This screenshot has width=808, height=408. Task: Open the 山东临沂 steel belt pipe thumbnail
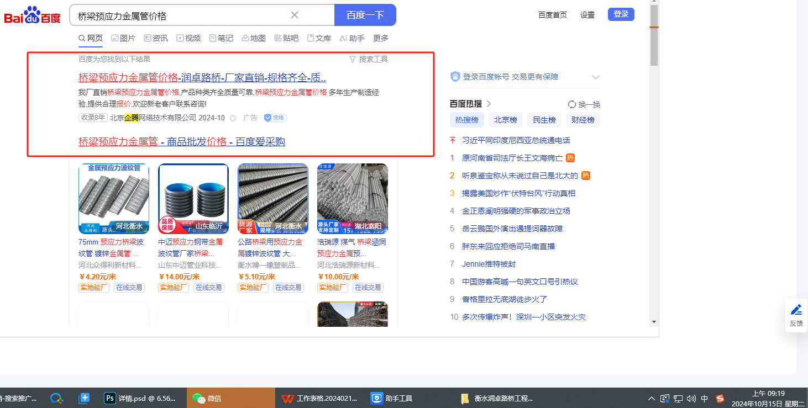click(x=193, y=199)
